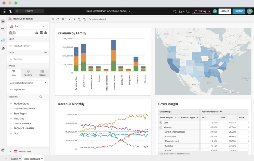Image resolution: width=254 pixels, height=161 pixels.
Task: Click the undo arrow in the toolbar
Action: click(53, 18)
